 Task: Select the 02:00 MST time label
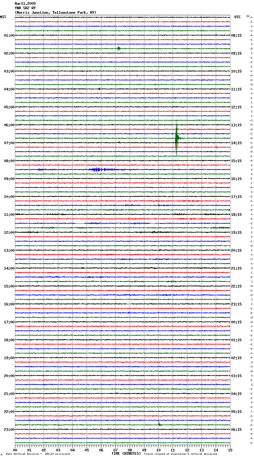point(9,53)
